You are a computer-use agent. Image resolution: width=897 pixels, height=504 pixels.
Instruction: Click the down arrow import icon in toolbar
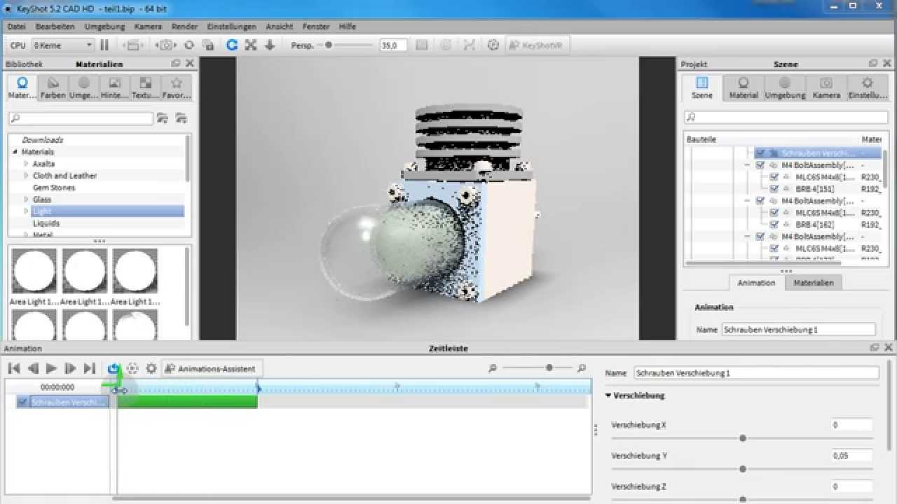[270, 45]
